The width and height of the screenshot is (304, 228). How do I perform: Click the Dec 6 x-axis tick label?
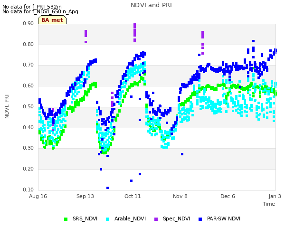tap(228, 196)
